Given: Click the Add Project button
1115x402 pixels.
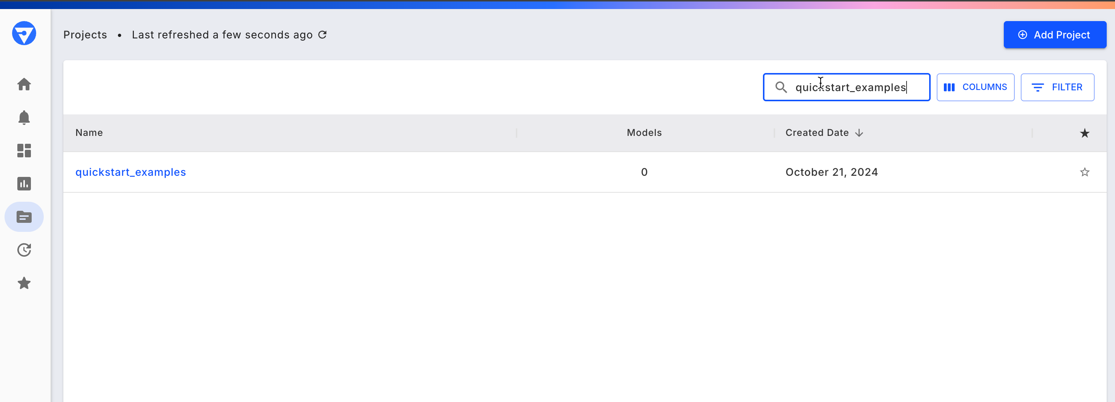Looking at the screenshot, I should point(1055,35).
